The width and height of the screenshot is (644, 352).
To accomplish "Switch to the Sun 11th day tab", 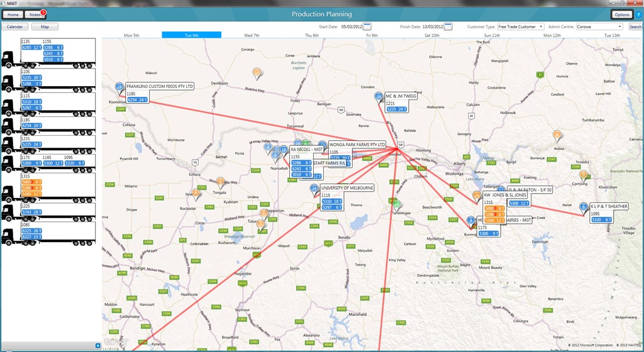I will (x=492, y=35).
